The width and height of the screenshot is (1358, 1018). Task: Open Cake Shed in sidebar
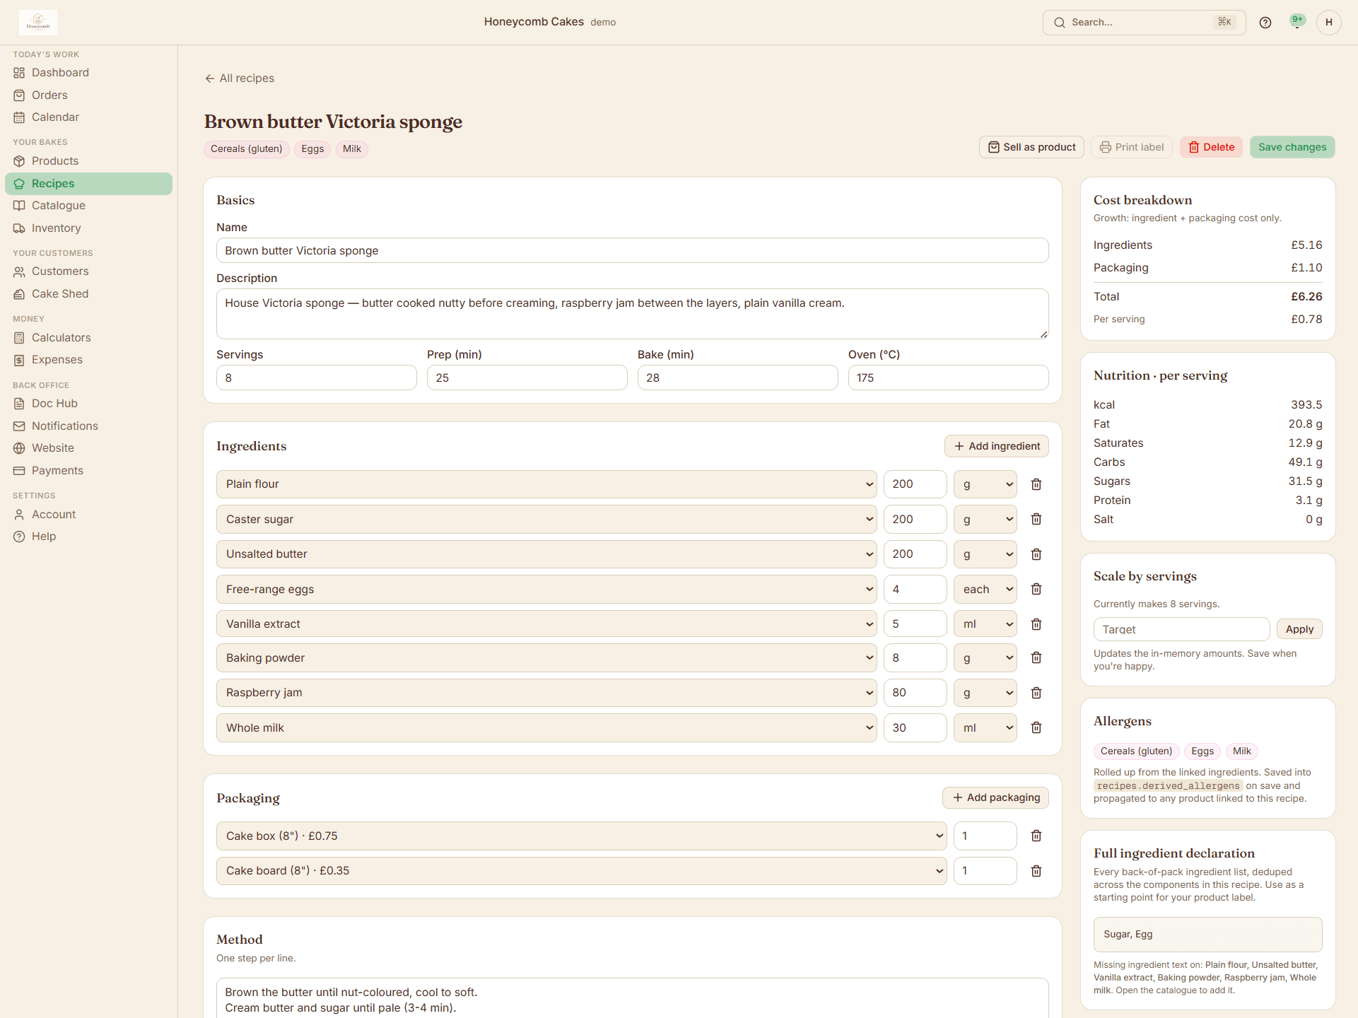(x=88, y=294)
